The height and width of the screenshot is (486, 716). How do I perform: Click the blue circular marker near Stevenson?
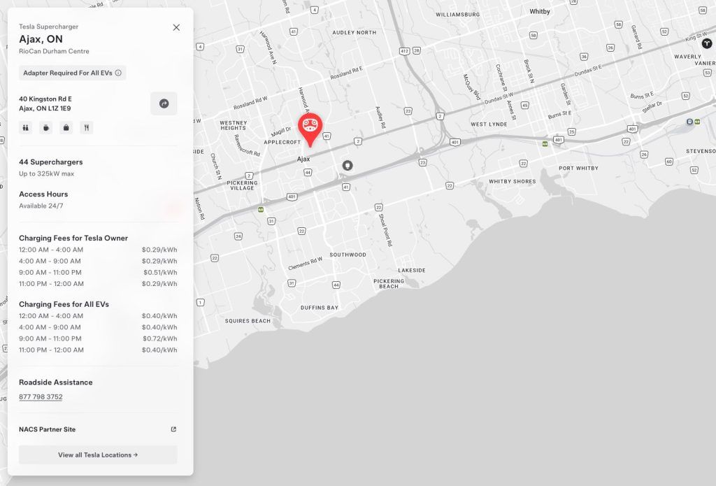click(689, 122)
